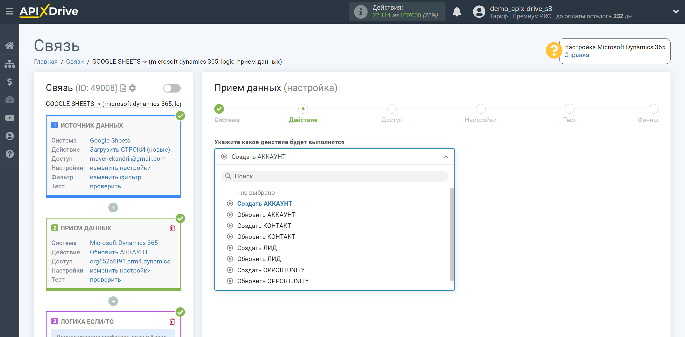Open profile icon in sidebar
Screen dimensions: 685x337
[x=10, y=136]
